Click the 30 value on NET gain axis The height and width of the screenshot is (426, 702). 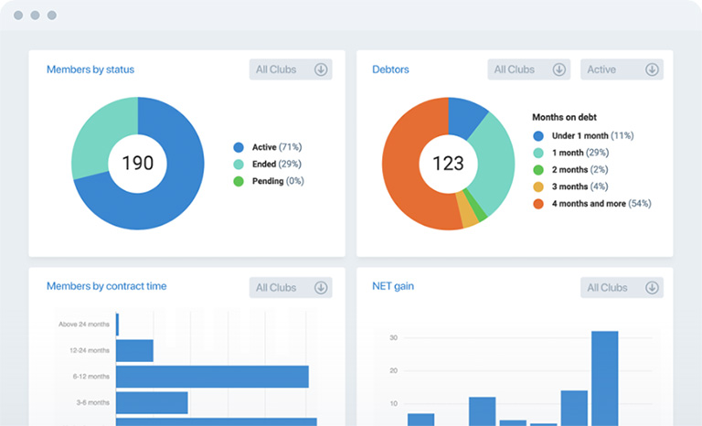point(394,337)
